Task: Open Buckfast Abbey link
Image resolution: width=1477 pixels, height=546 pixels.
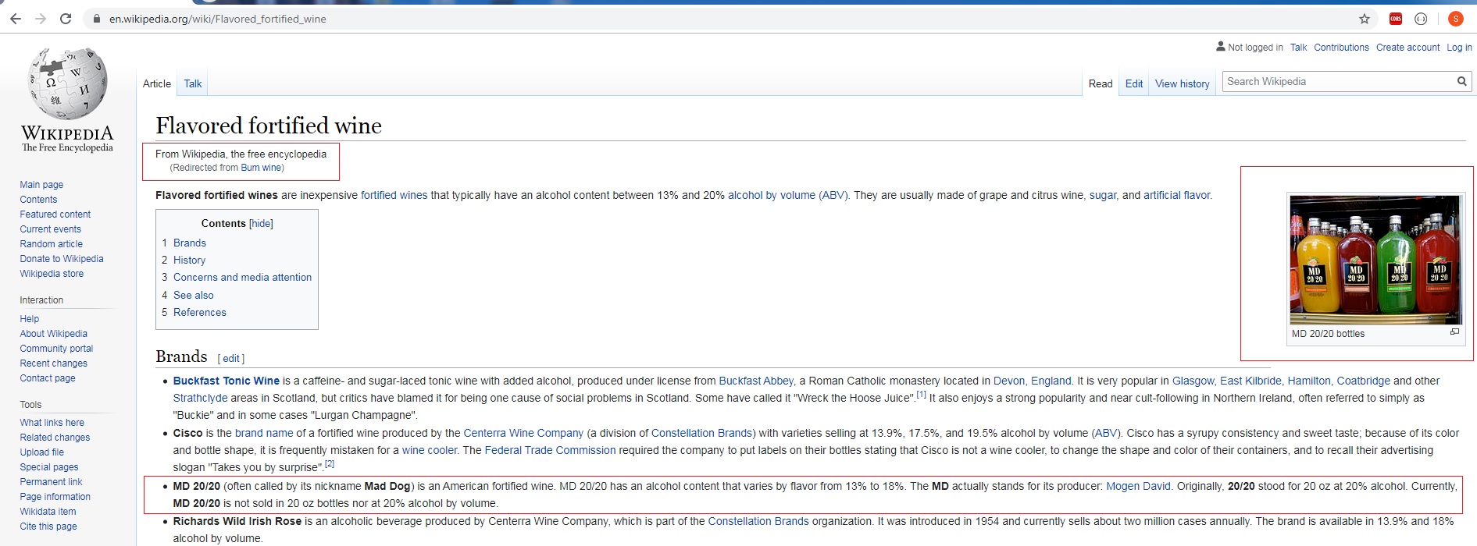Action: pyautogui.click(x=756, y=381)
